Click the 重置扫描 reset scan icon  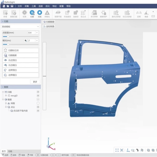pos(14,13)
